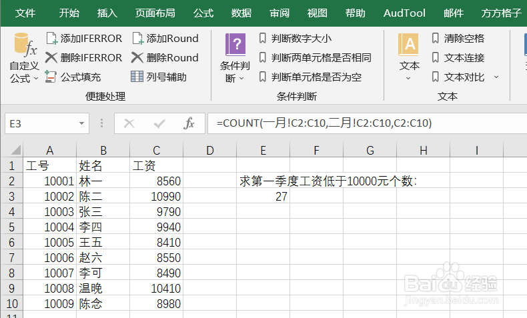The width and height of the screenshot is (527, 318).
Task: Click the 添加Round icon button
Action: pyautogui.click(x=138, y=38)
